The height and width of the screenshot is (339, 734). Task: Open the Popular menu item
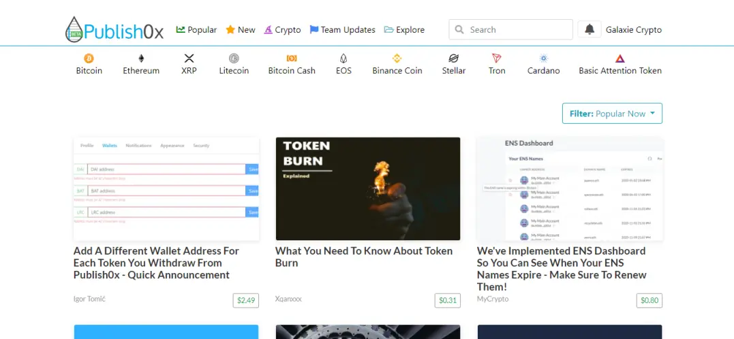(x=196, y=29)
